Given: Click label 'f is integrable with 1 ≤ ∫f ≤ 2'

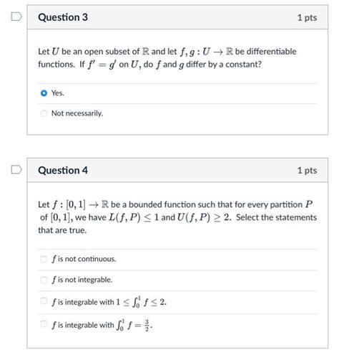Looking at the screenshot, I should [109, 302].
